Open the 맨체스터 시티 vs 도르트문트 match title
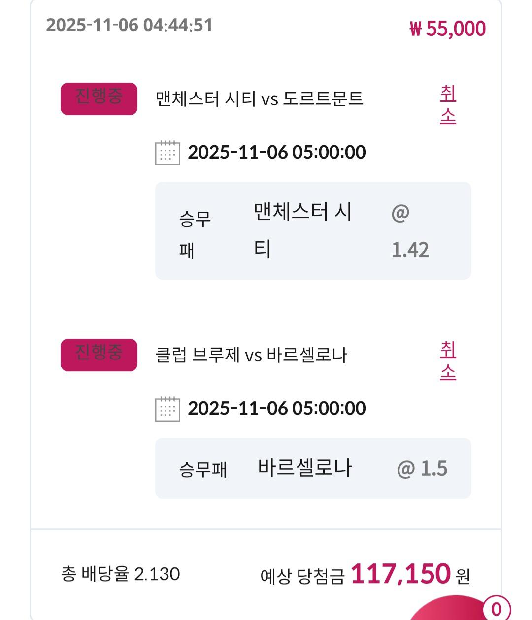Viewport: 532px width, 620px height. (x=259, y=99)
